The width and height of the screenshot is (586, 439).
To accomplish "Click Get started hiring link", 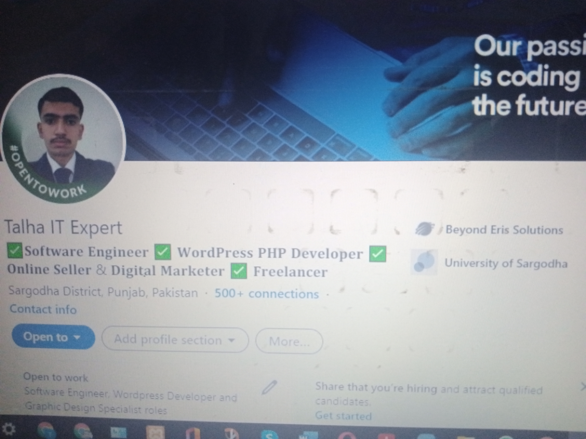I will (x=343, y=415).
